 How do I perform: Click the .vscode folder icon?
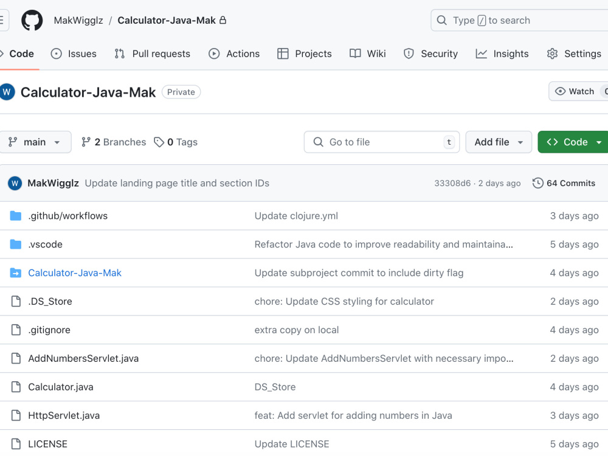16,244
